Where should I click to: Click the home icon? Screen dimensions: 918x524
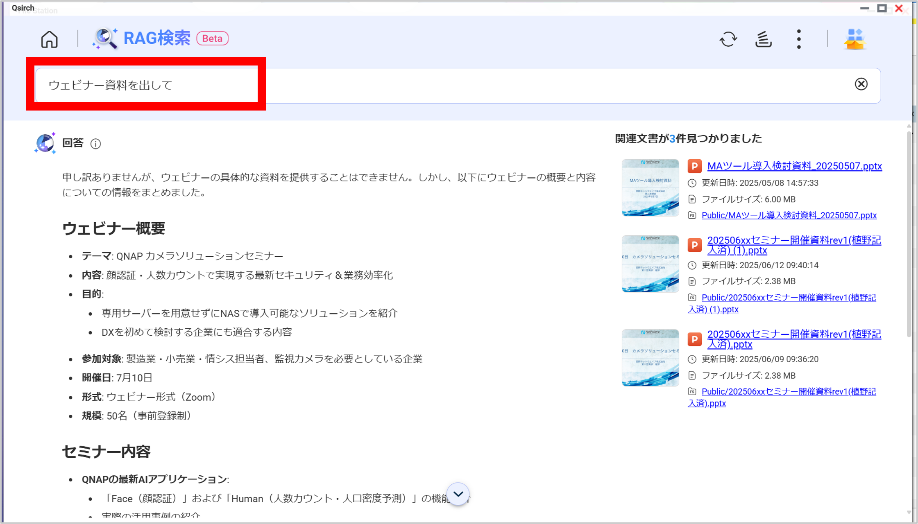pyautogui.click(x=49, y=39)
